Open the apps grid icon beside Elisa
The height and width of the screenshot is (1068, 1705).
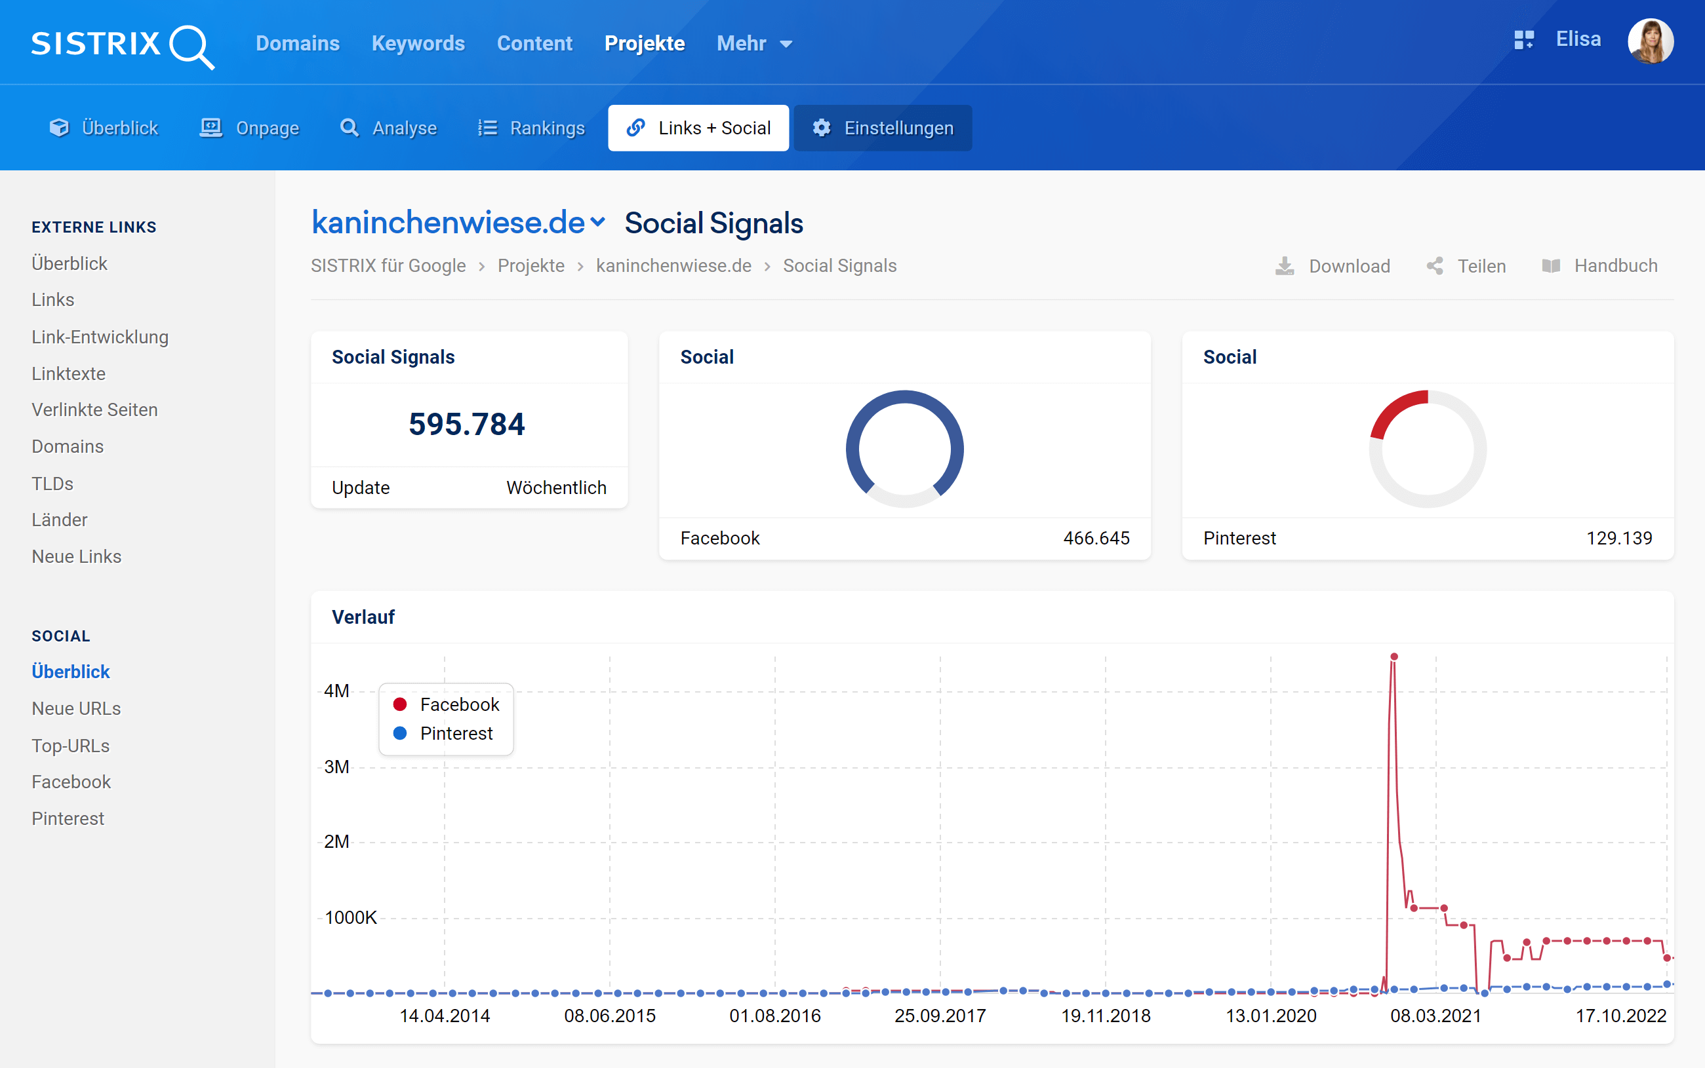click(1523, 39)
